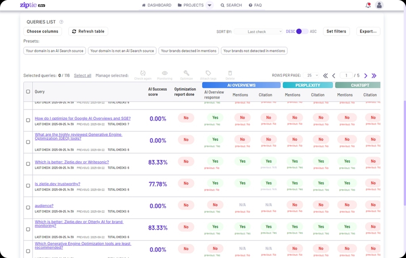Open the FAQ menu item
The width and height of the screenshot is (406, 258).
[x=255, y=5]
